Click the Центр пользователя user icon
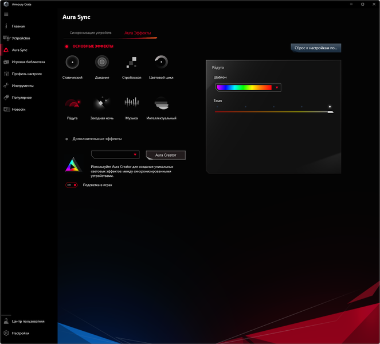Screen dimensions: 380x344 6,321
